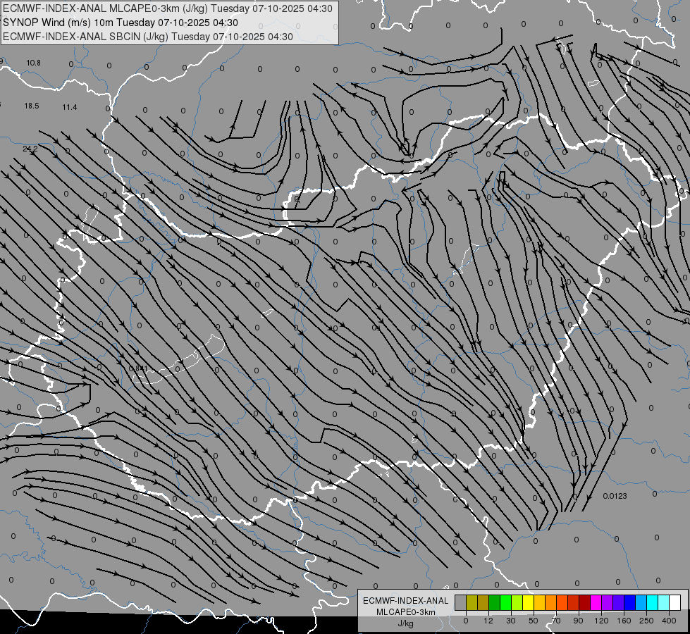This screenshot has height=634, width=690.
Task: Click the 10.8 data value label
Action: (x=34, y=63)
